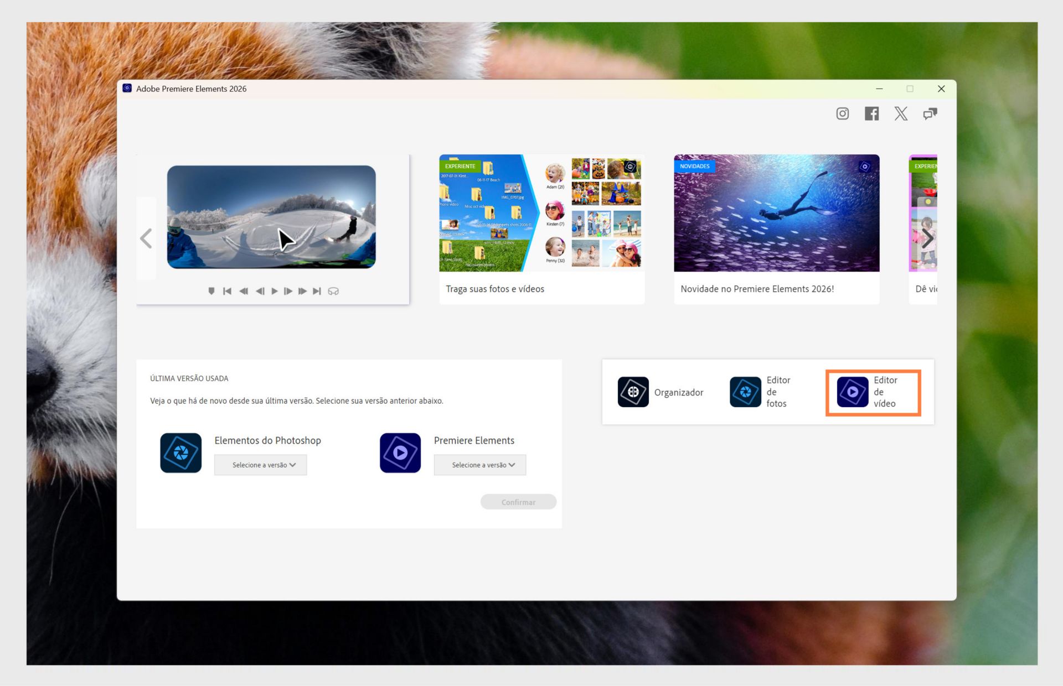Screen dimensions: 1063x686
Task: Advance the carousel with the right chevron
Action: click(x=927, y=238)
